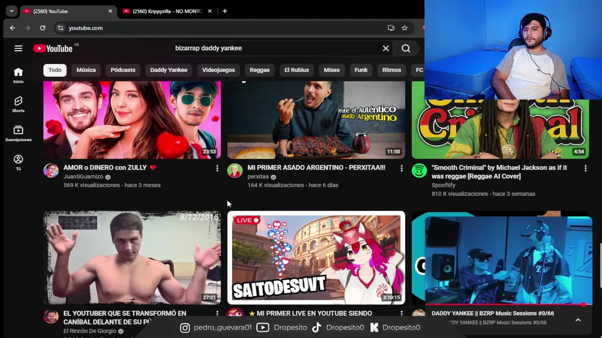Select the Funk filter chip

[361, 70]
